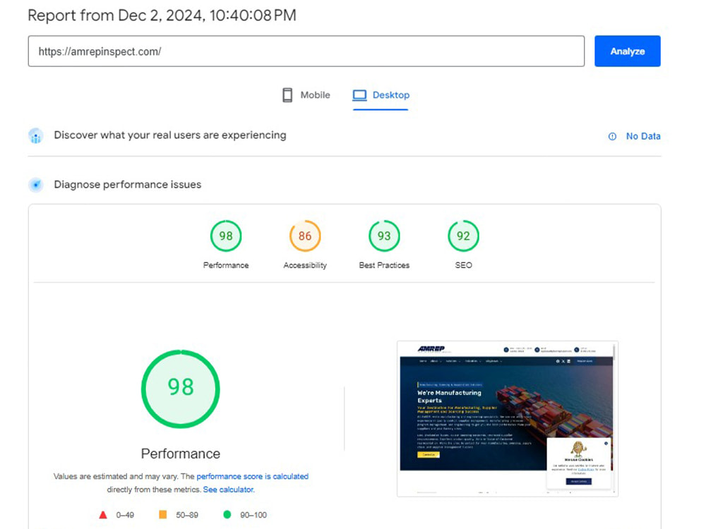Click the large 98 Performance gauge

pyautogui.click(x=181, y=389)
